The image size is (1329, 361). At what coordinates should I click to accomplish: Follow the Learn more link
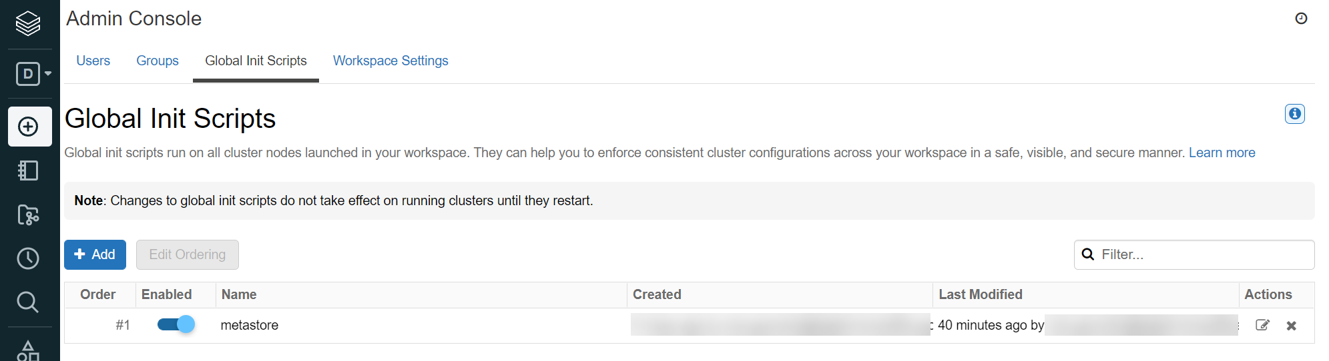click(1222, 153)
